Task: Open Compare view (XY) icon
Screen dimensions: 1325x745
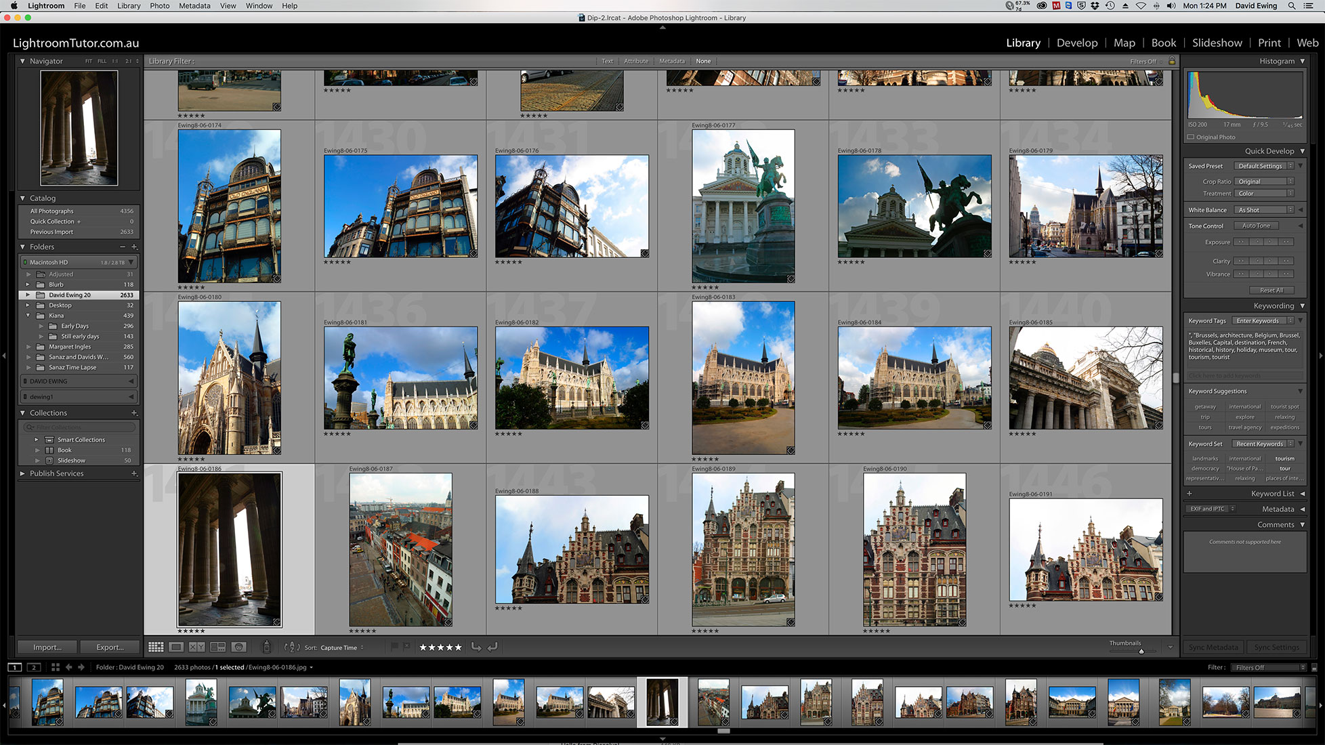Action: point(196,647)
